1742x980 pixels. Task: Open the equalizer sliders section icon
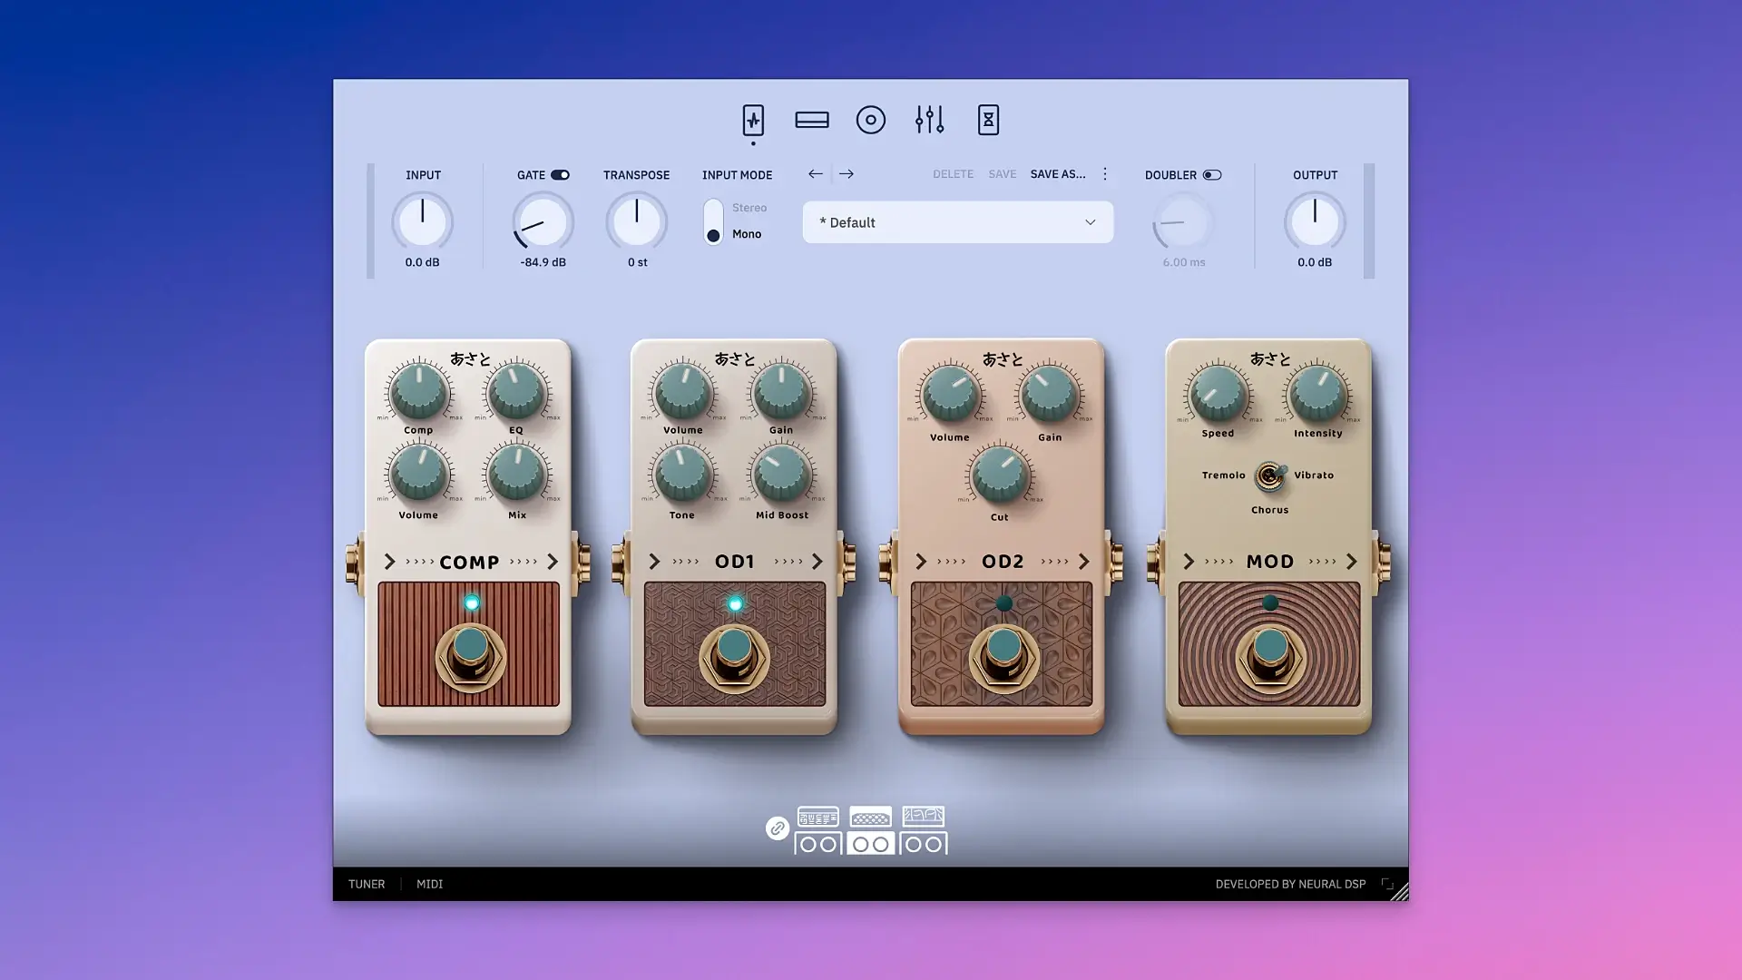(x=930, y=120)
